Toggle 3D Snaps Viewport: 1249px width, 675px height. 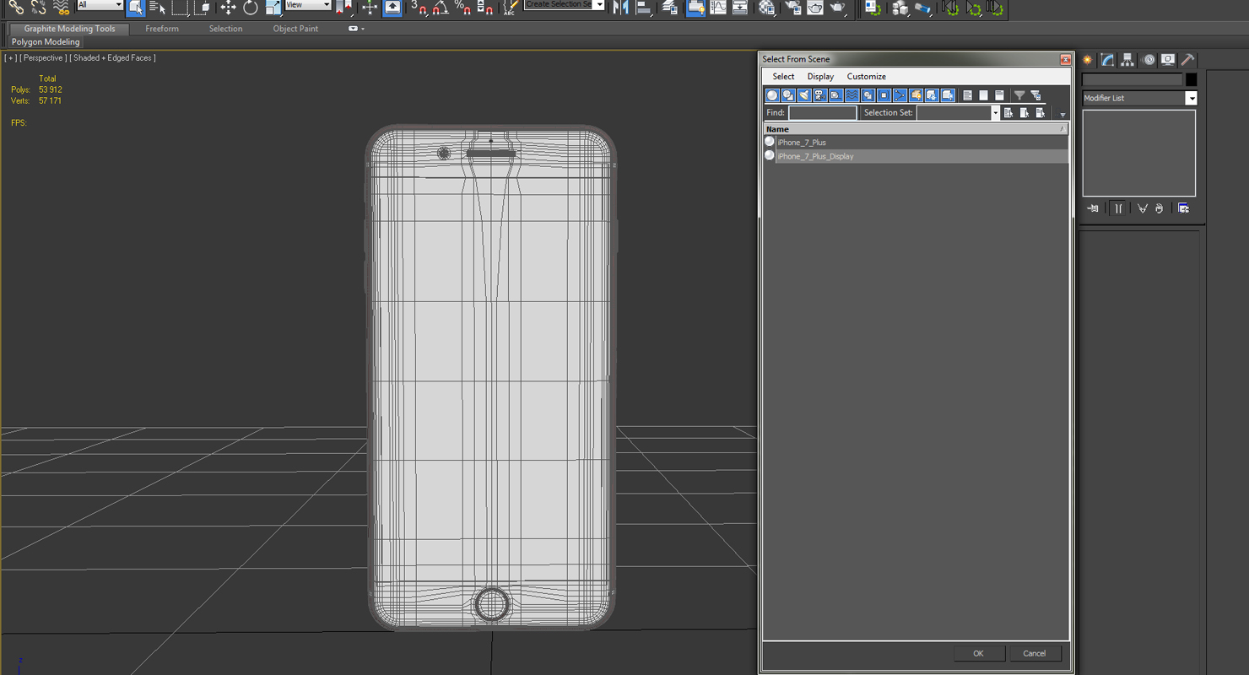(x=419, y=8)
